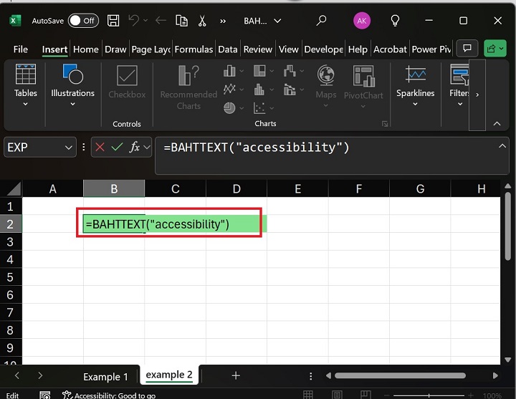The width and height of the screenshot is (516, 399).
Task: Select column E header
Action: [x=297, y=189]
